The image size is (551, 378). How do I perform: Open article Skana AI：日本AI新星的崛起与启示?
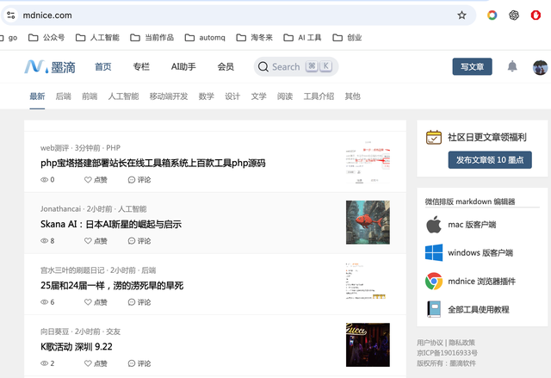(x=111, y=225)
